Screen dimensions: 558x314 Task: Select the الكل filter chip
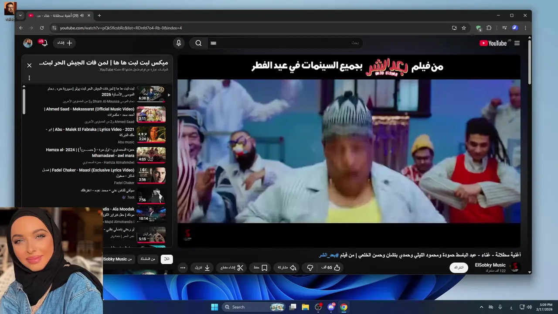167,259
